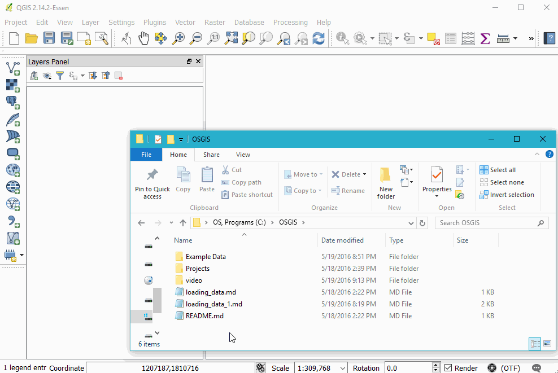
Task: Click the Zoom Full extent icon
Action: tap(231, 38)
